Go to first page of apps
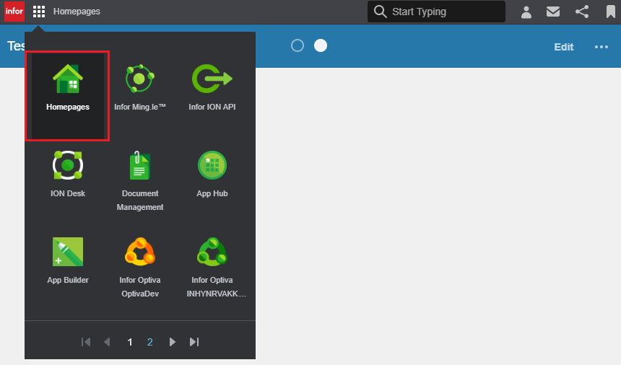621x365 pixels. click(x=86, y=342)
